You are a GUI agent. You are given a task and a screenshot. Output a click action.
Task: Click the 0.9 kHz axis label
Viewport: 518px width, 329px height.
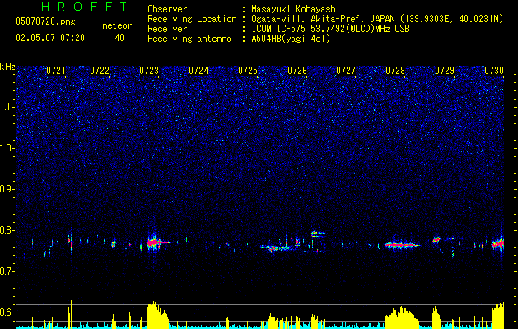point(7,189)
